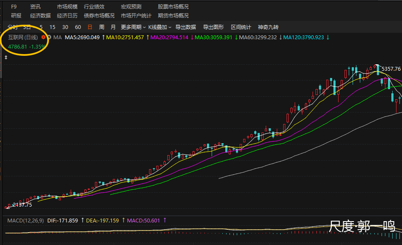Click the vertical resize arrow icon above chart
Viewport: 402px width, 245px height.
[6, 57]
